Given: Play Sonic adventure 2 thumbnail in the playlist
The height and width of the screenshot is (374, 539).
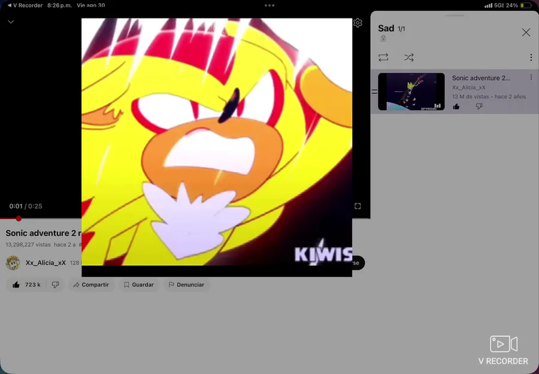Looking at the screenshot, I should point(411,92).
